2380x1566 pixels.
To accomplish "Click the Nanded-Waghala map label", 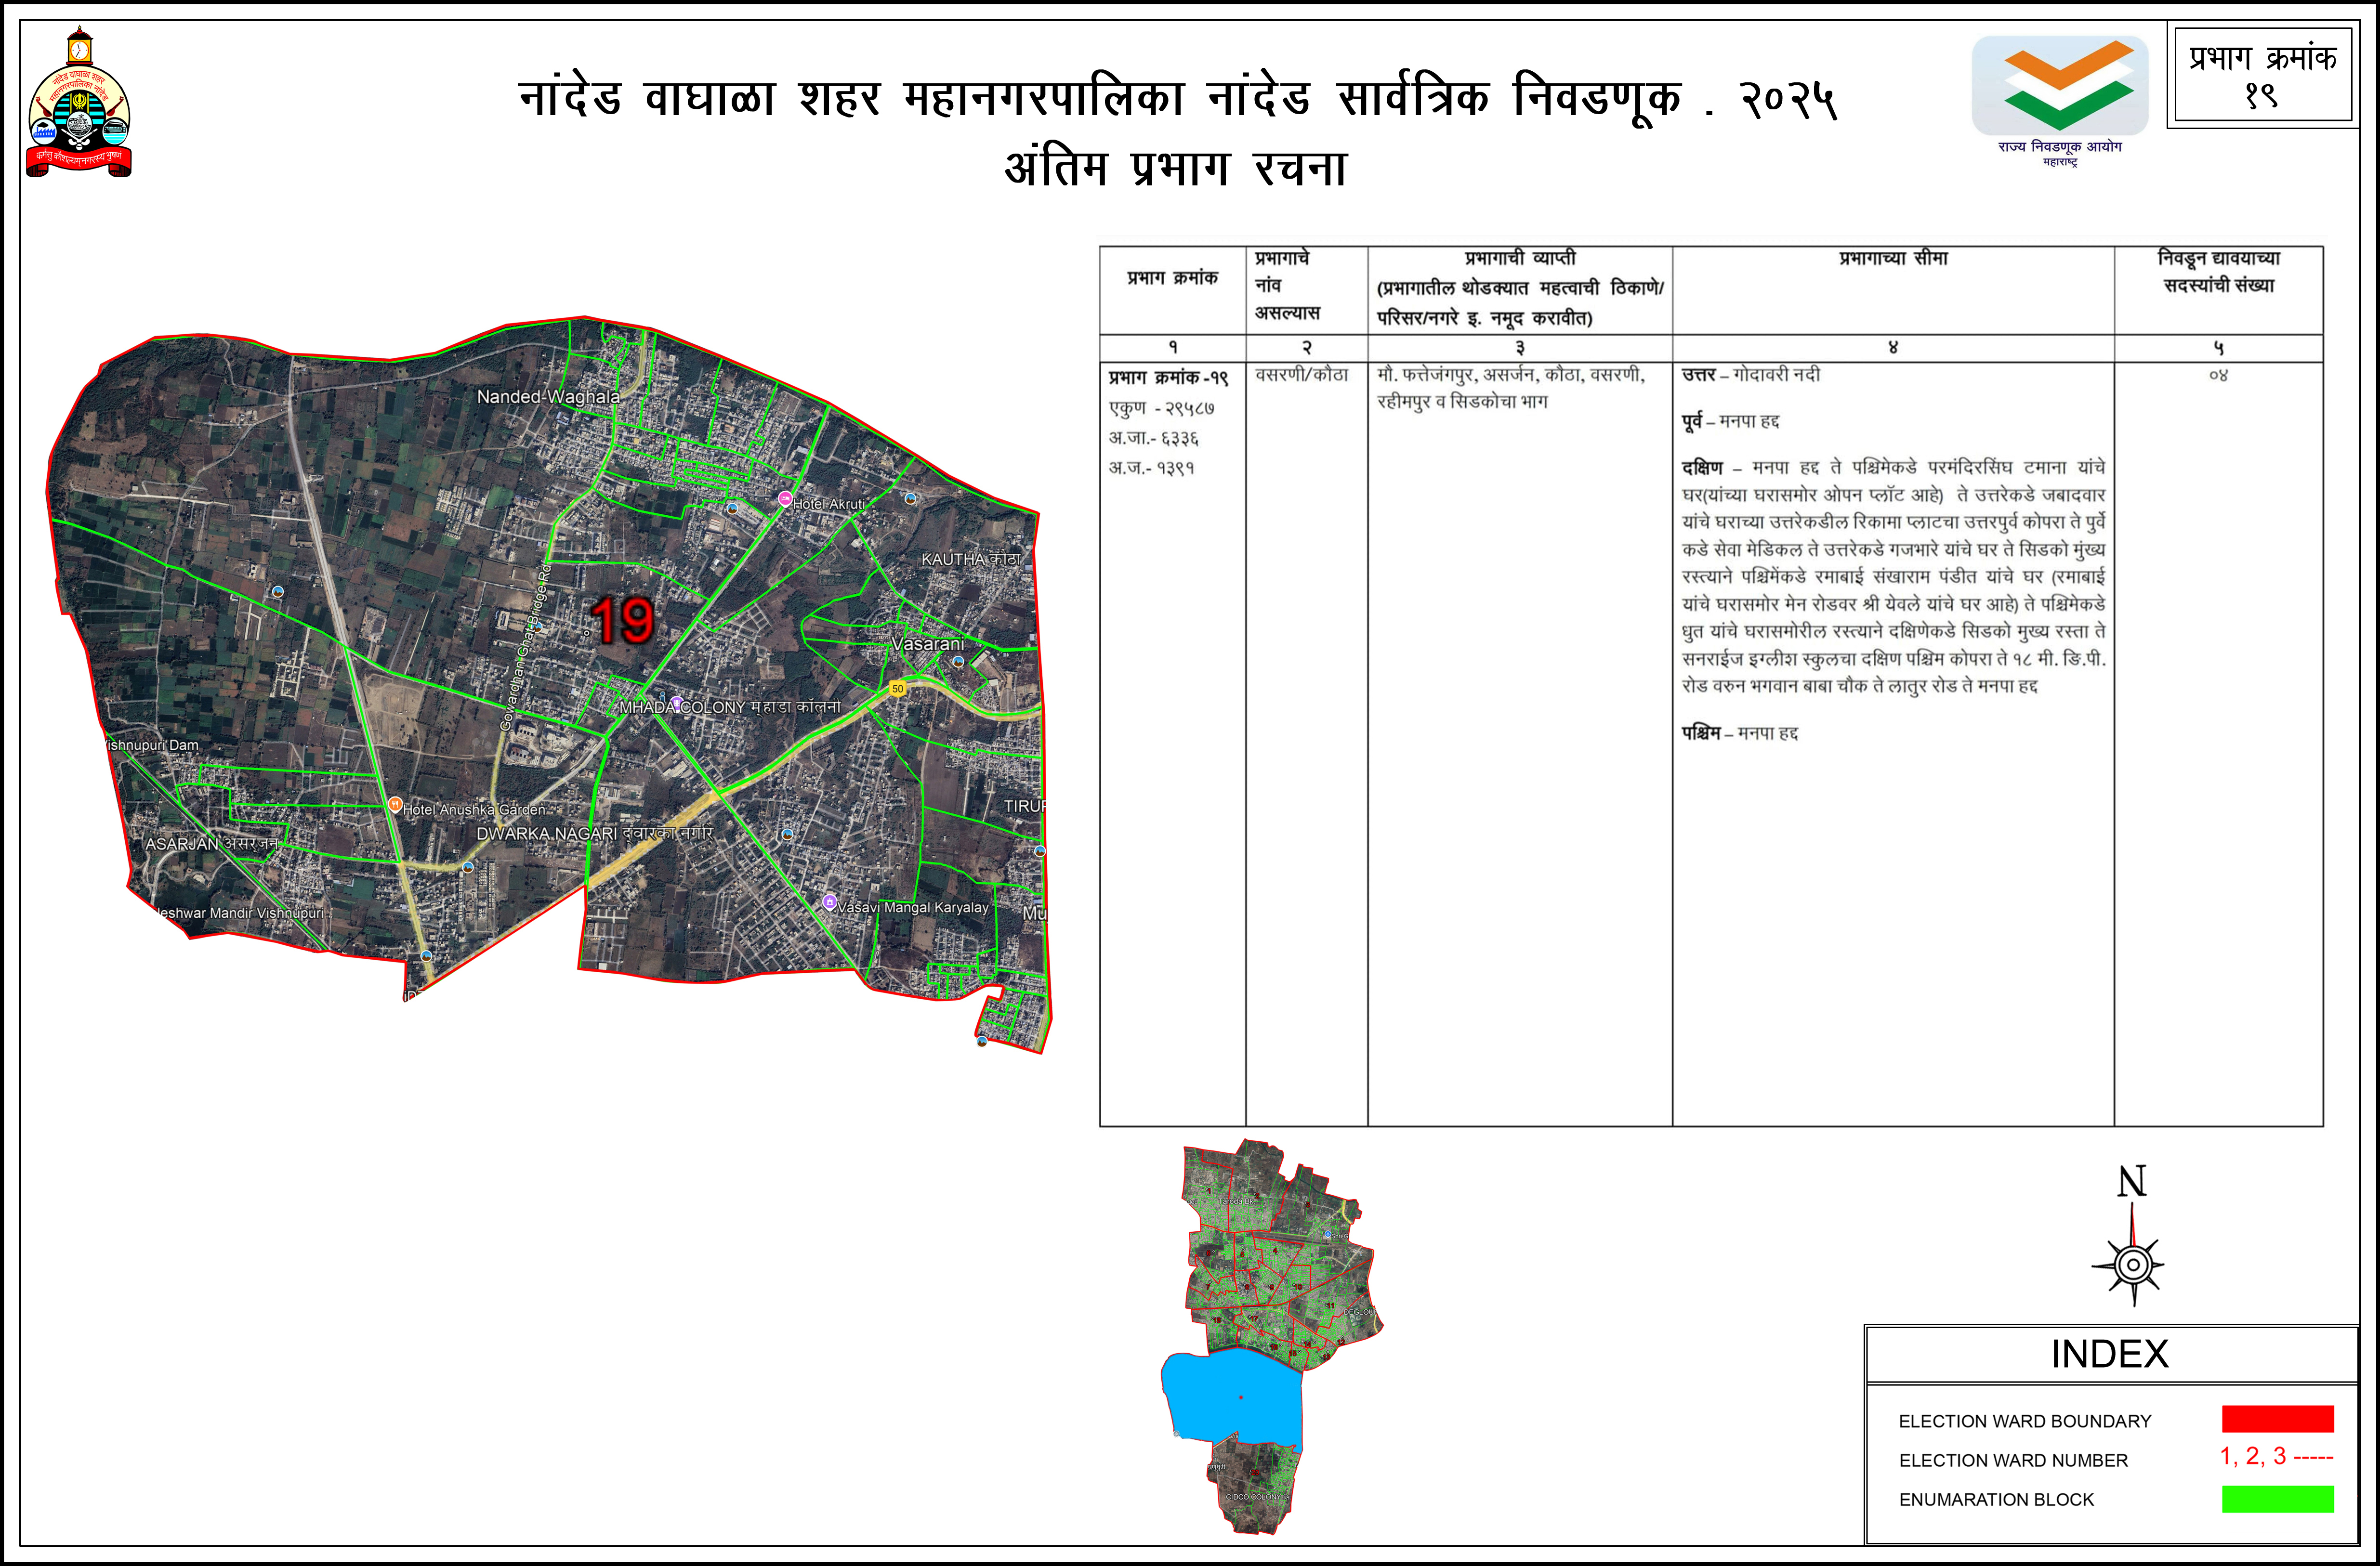I will pyautogui.click(x=548, y=397).
